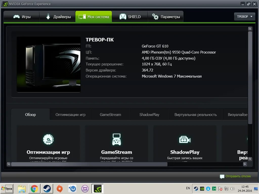This screenshot has width=259, height=194.
Task: Open the SHIELD tab
Action: point(130,17)
